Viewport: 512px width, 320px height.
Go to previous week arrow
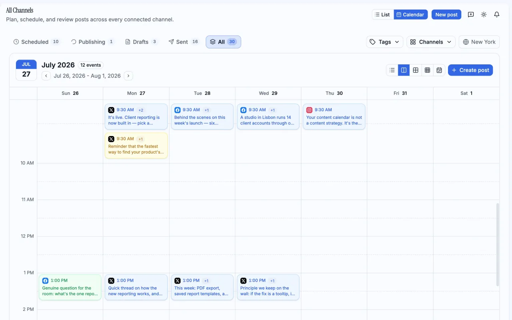[x=46, y=76]
